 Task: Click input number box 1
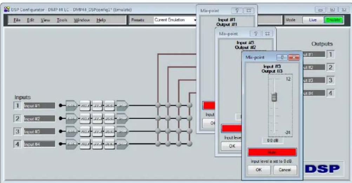(x=18, y=106)
